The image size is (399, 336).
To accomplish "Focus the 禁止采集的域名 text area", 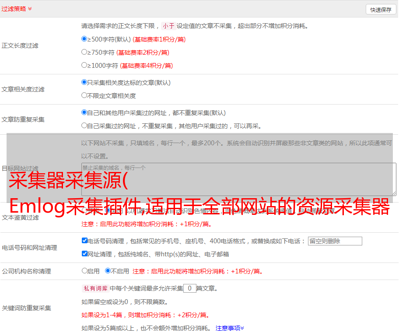I will click(239, 179).
